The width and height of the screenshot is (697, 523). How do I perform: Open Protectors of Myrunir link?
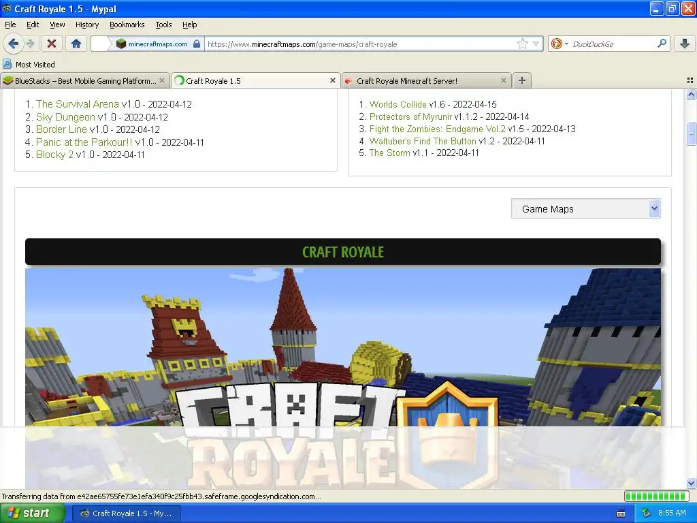click(x=410, y=116)
